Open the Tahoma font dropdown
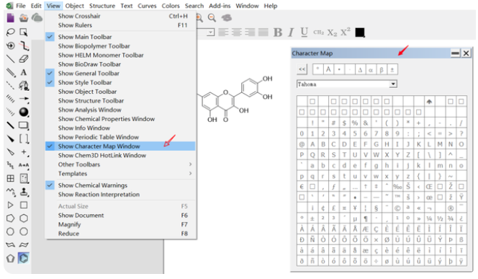 (393, 84)
